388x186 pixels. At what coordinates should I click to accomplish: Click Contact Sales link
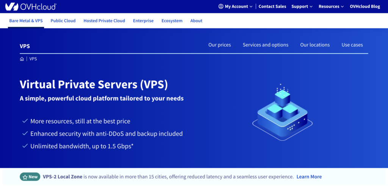(x=272, y=7)
